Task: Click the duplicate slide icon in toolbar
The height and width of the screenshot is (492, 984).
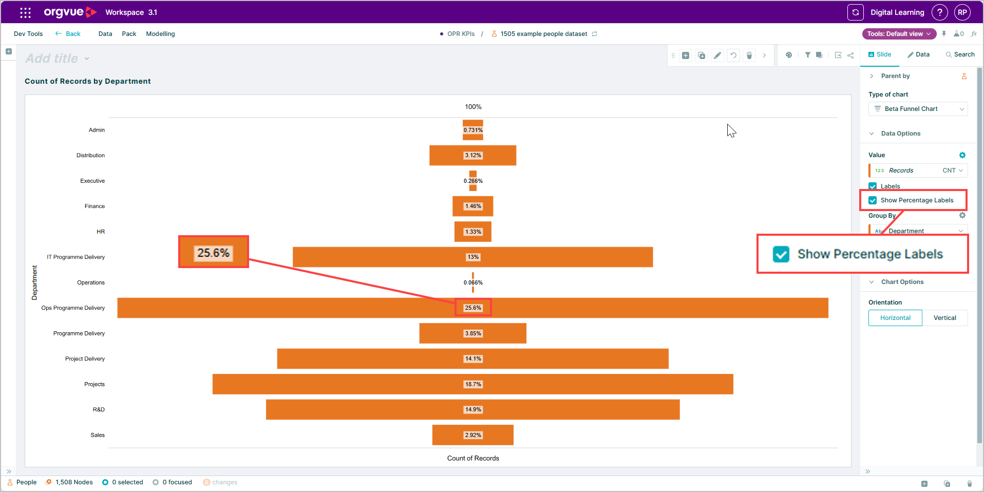Action: [702, 55]
